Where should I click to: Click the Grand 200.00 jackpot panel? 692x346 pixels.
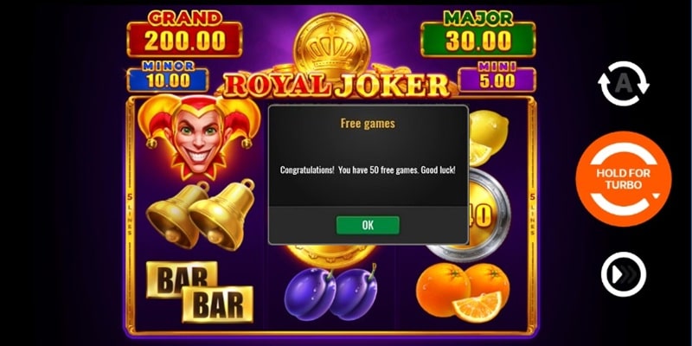(x=184, y=34)
